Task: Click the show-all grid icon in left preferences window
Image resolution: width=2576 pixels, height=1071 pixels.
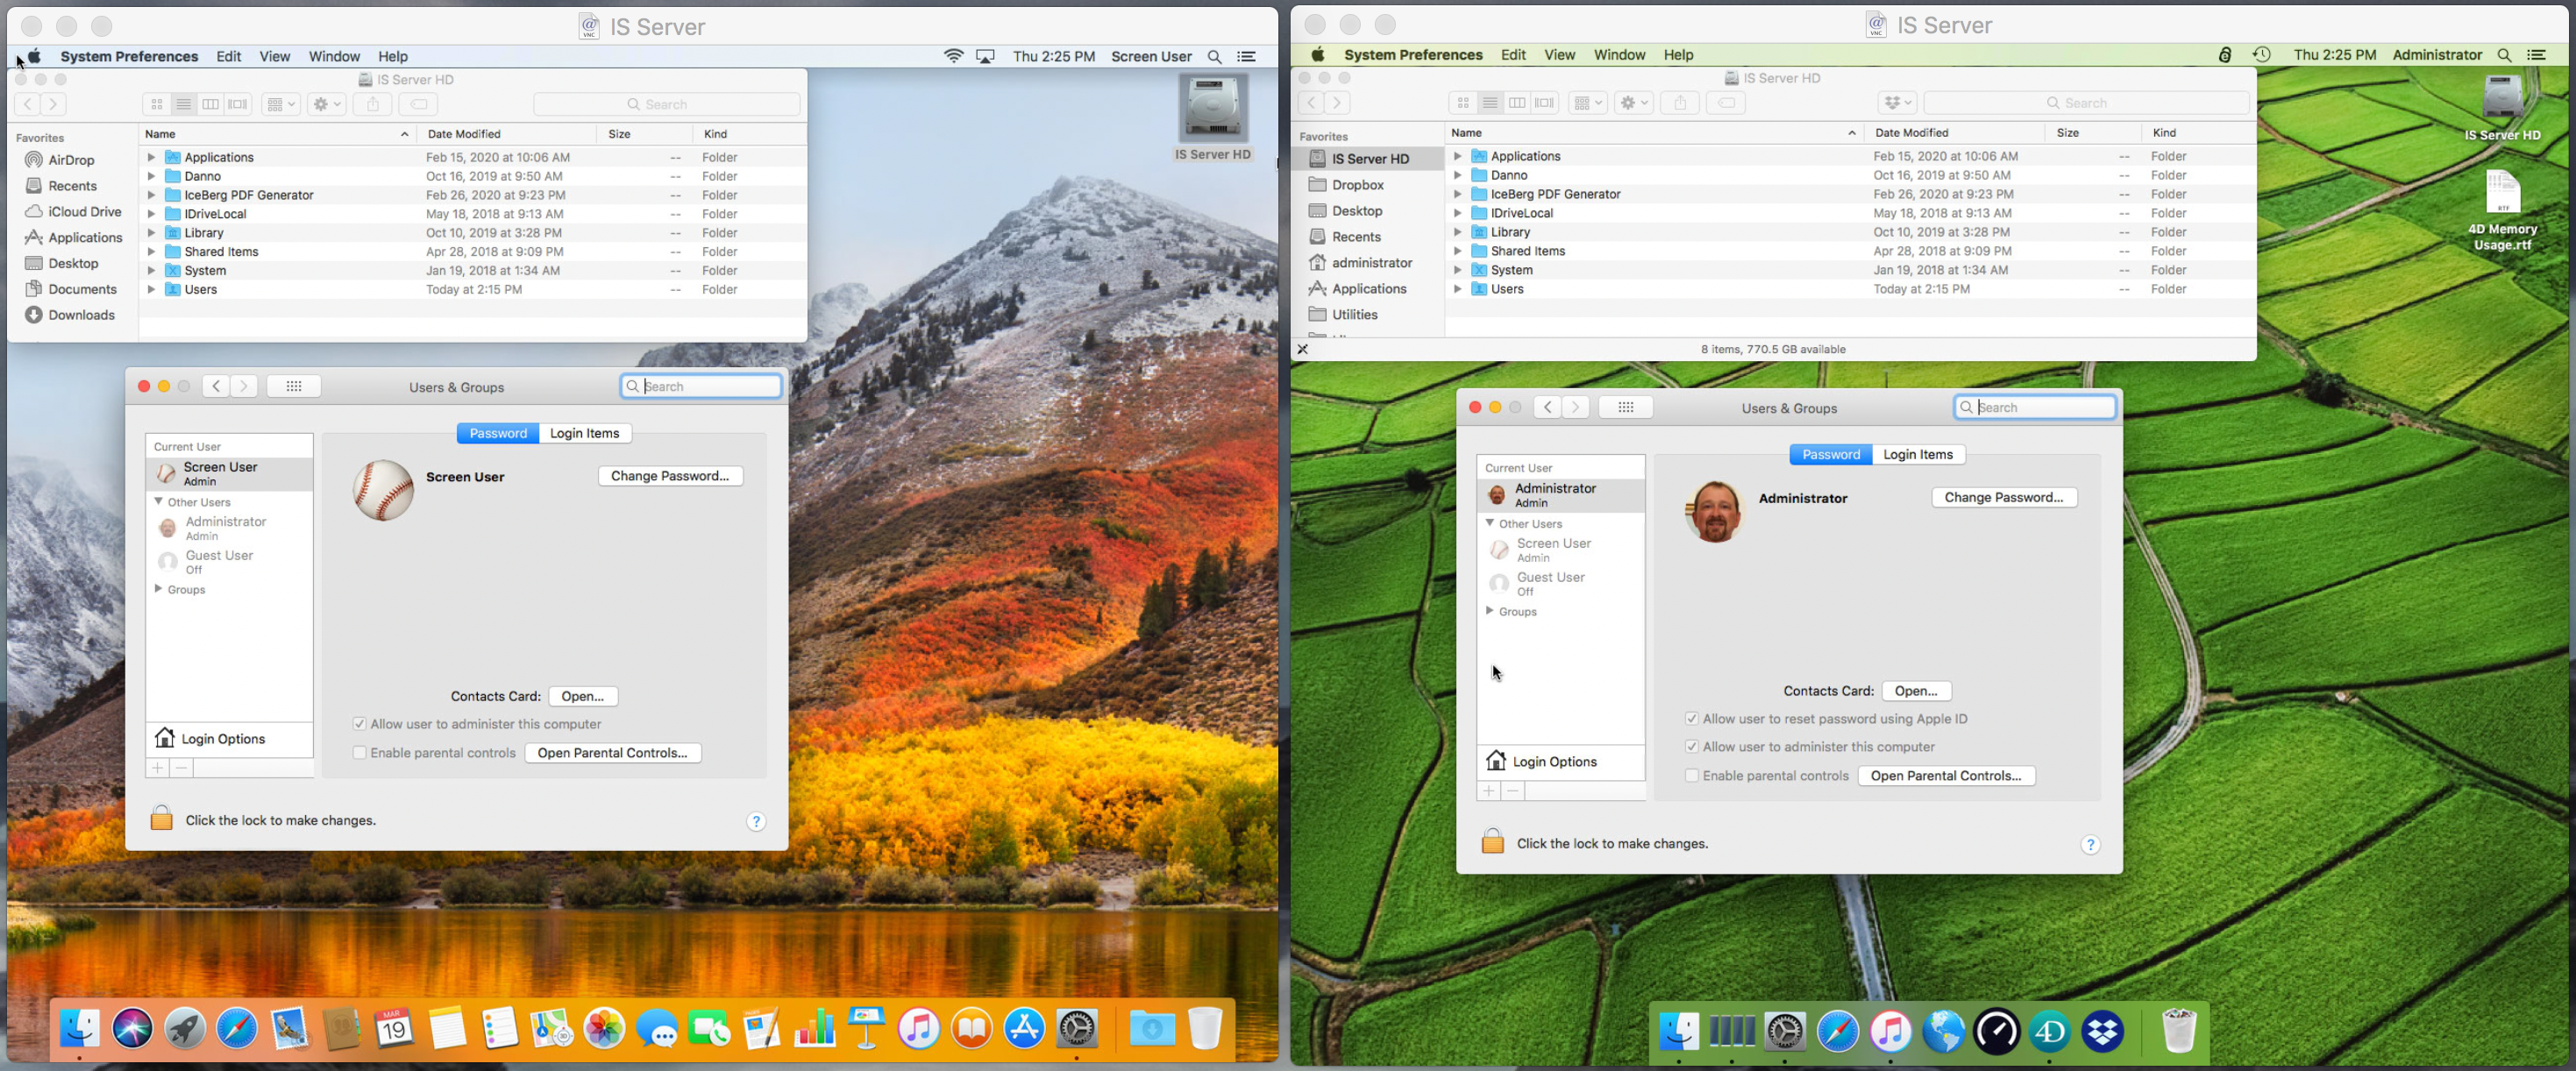Action: [293, 386]
